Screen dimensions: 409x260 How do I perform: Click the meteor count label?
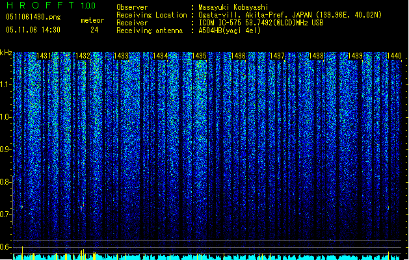[x=92, y=20]
